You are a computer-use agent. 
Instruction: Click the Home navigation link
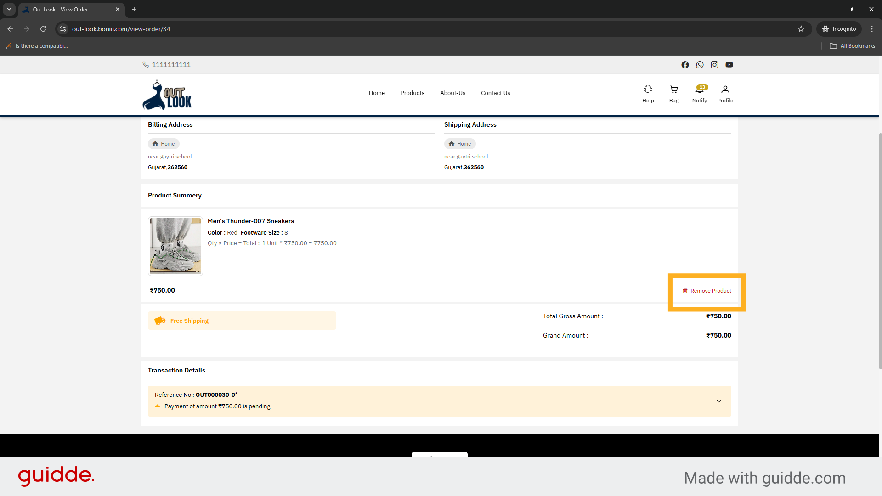377,93
